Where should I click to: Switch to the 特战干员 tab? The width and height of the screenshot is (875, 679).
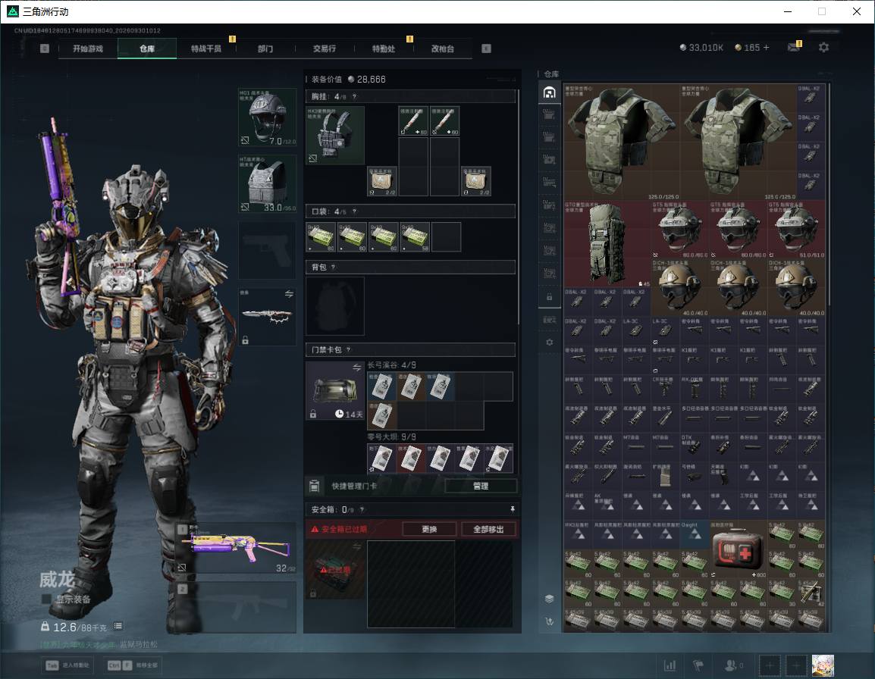point(206,48)
